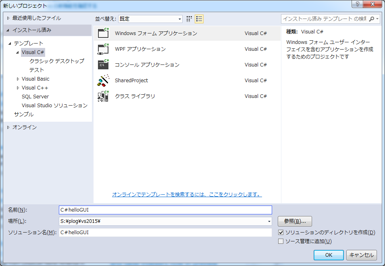The height and width of the screenshot is (266, 385).
Task: Collapse the Visual C# tree node
Action: point(17,52)
